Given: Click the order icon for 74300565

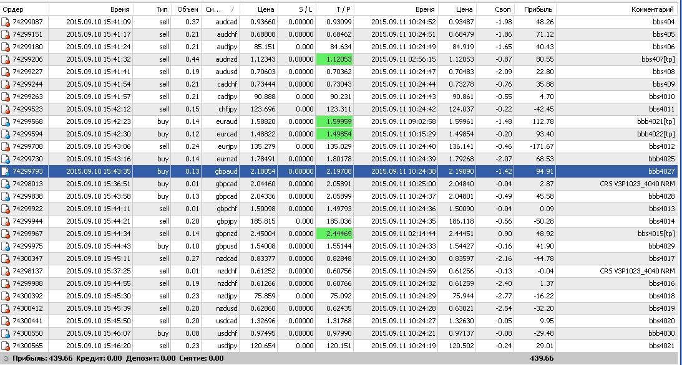Looking at the screenshot, I should coord(6,346).
